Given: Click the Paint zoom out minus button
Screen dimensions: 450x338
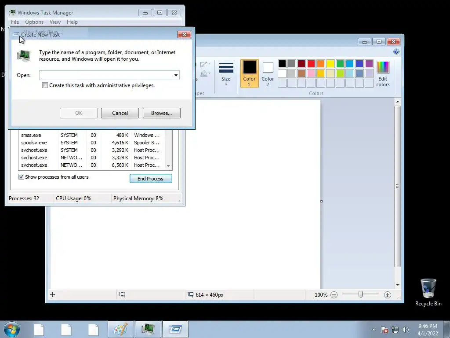Looking at the screenshot, I should click(334, 295).
